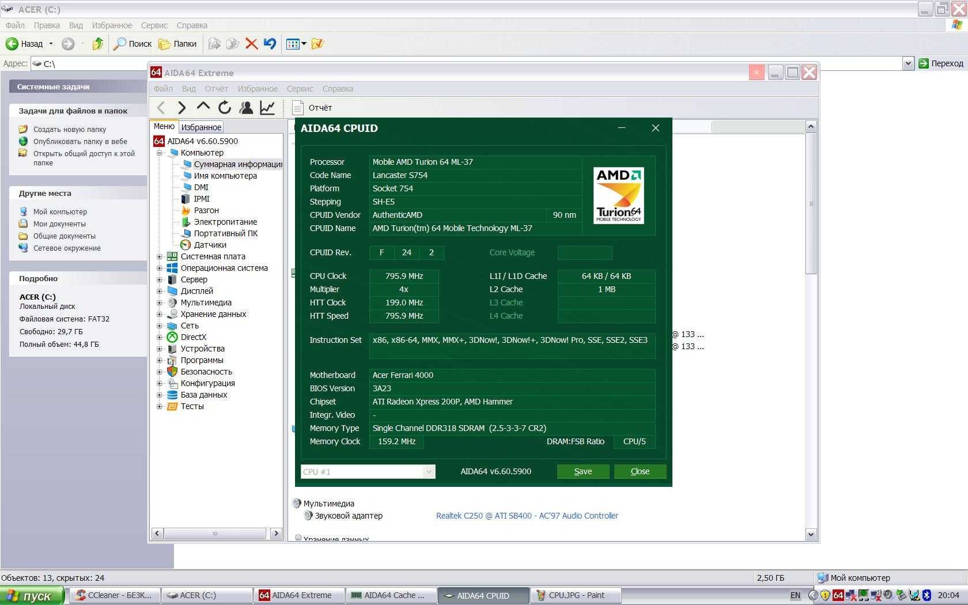Click AIDA64 tray icon
This screenshot has width=968, height=605.
pos(838,595)
